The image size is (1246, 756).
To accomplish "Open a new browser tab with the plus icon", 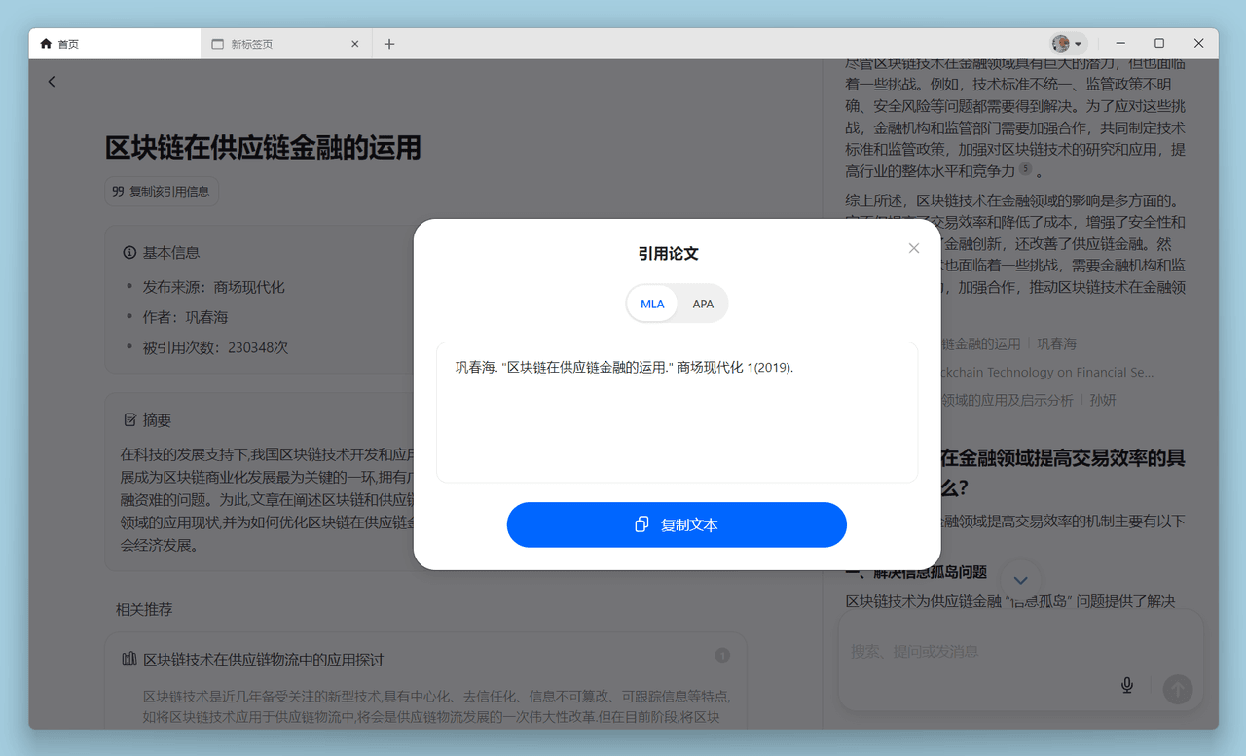I will [x=389, y=43].
